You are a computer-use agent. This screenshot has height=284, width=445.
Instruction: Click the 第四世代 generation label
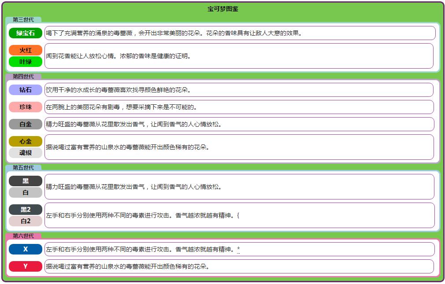click(23, 76)
